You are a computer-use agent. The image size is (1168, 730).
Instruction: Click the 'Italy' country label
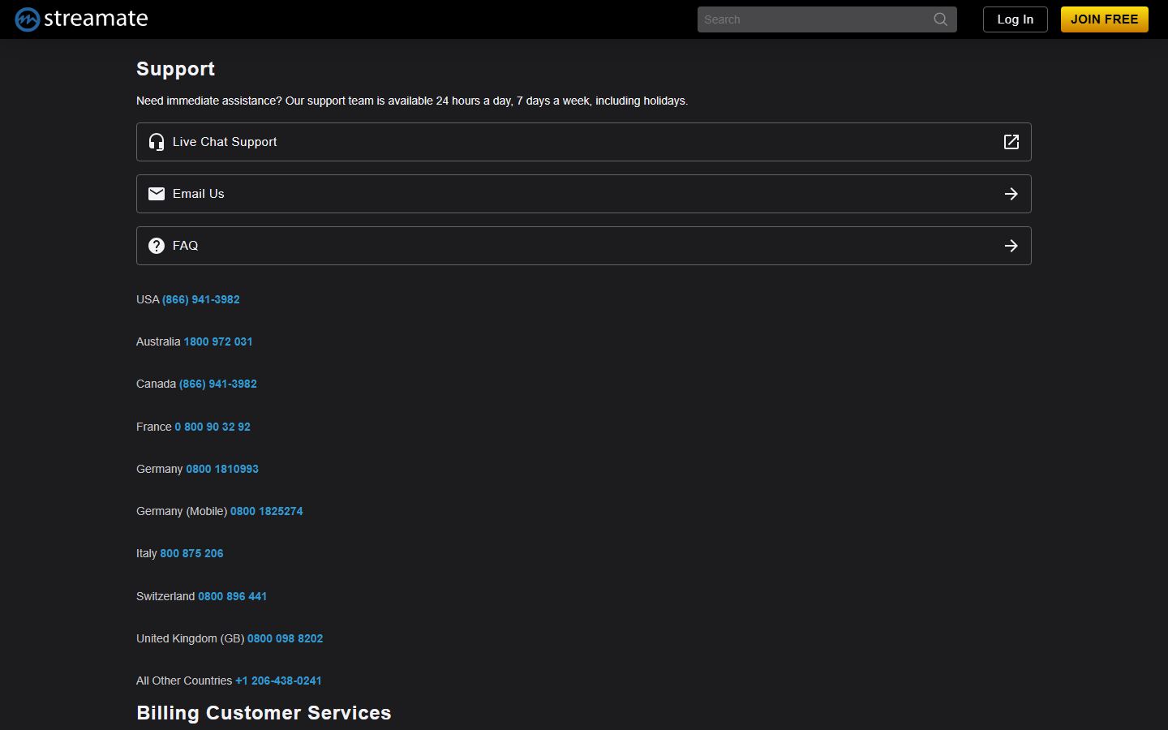pos(147,553)
